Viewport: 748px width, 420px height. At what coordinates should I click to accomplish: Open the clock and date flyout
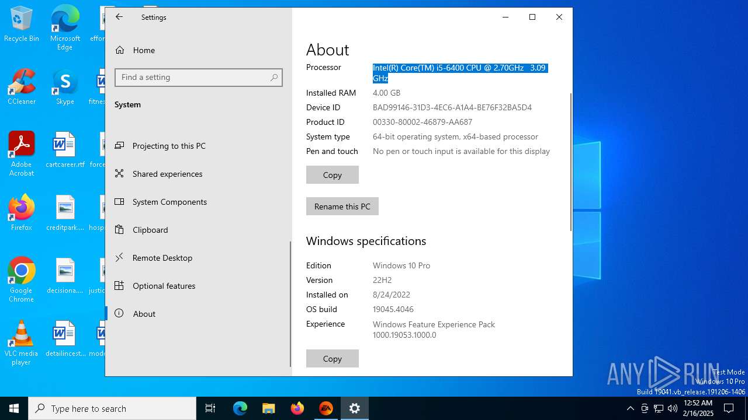pos(698,408)
